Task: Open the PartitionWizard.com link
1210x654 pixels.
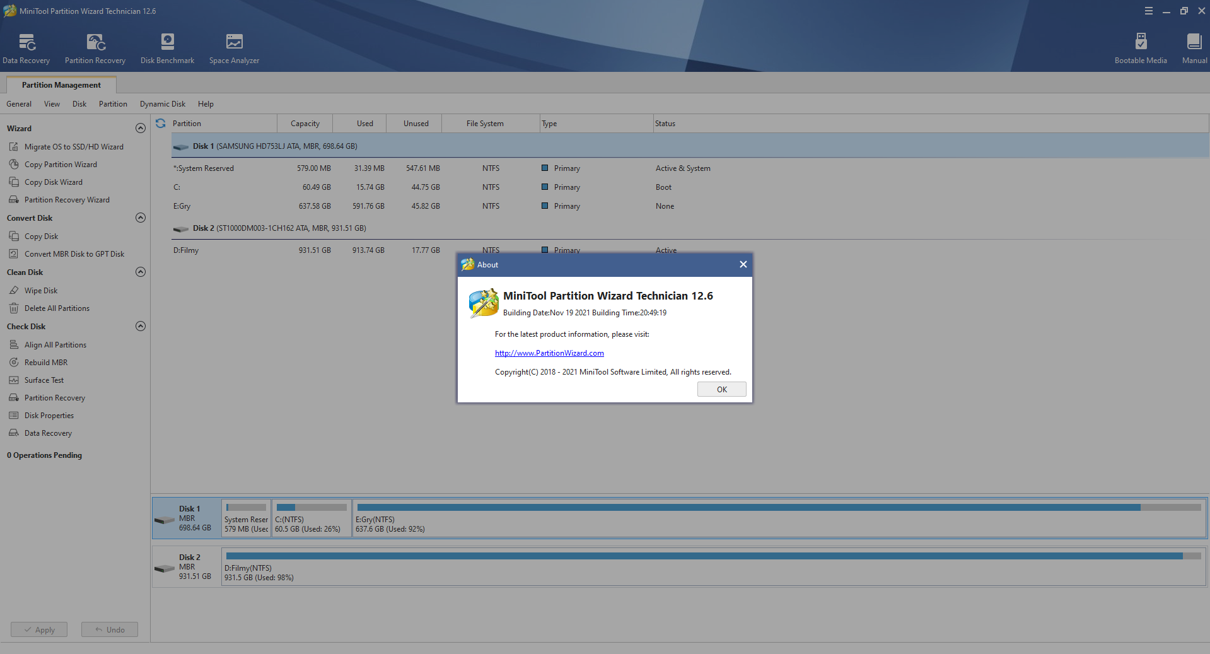Action: [x=549, y=353]
